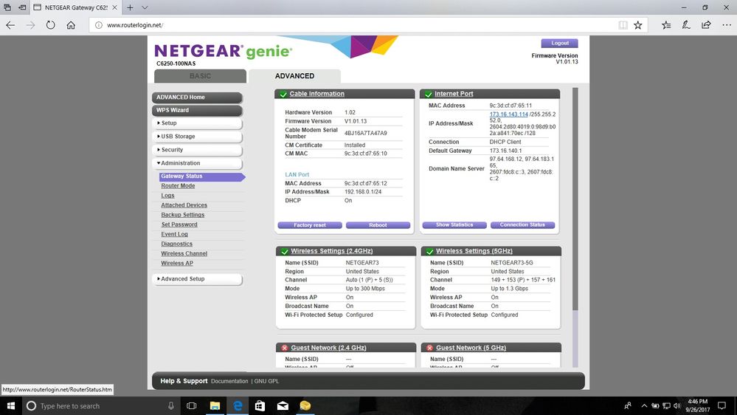Open the Share icon in Edge toolbar

point(706,24)
